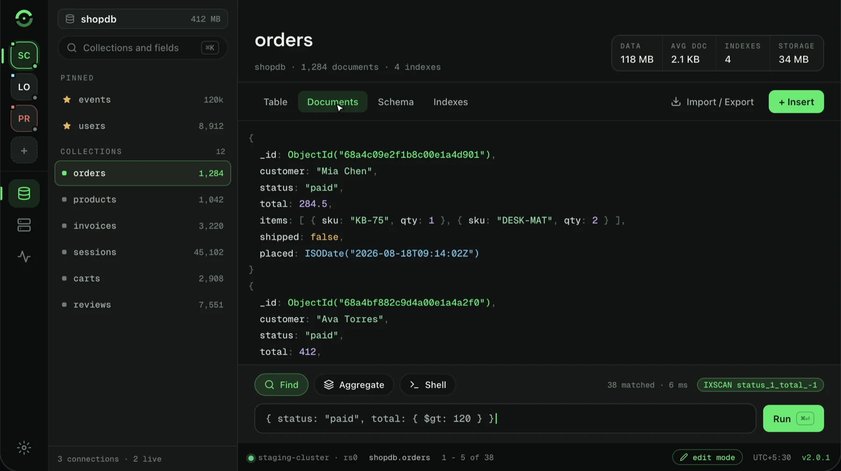Open the Indexes tab
Viewport: 841px width, 471px height.
[x=450, y=102]
